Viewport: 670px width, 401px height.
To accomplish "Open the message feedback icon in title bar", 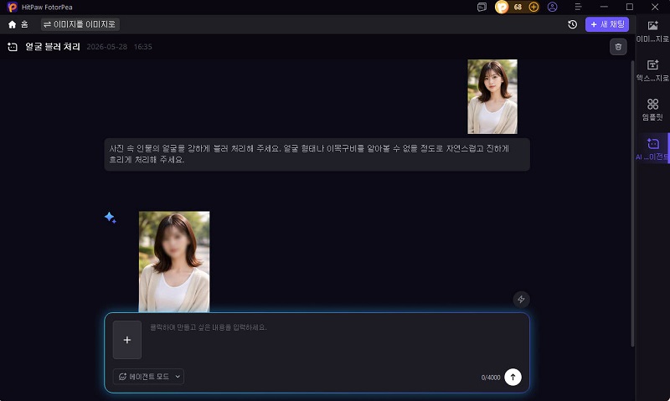I will point(482,7).
